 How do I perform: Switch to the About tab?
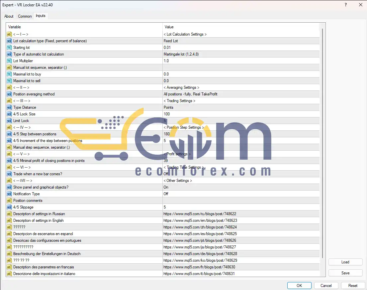pyautogui.click(x=9, y=16)
